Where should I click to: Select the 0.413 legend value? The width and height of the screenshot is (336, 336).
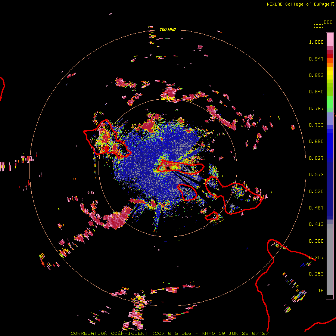[316, 224]
